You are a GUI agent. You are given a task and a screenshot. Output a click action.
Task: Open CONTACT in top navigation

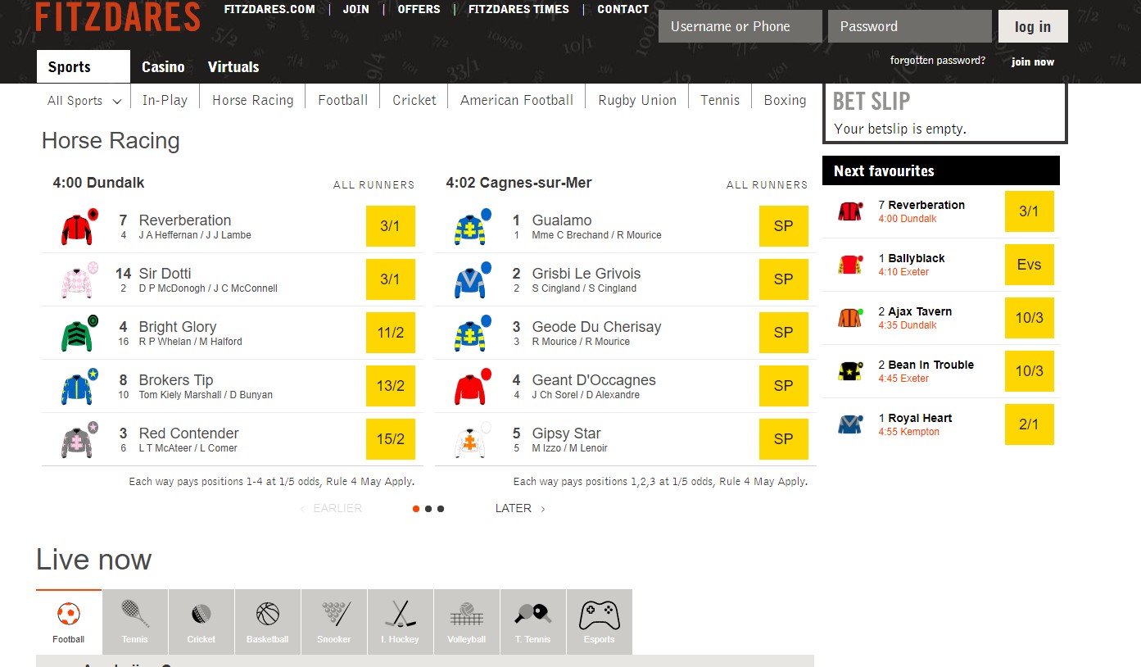coord(623,9)
